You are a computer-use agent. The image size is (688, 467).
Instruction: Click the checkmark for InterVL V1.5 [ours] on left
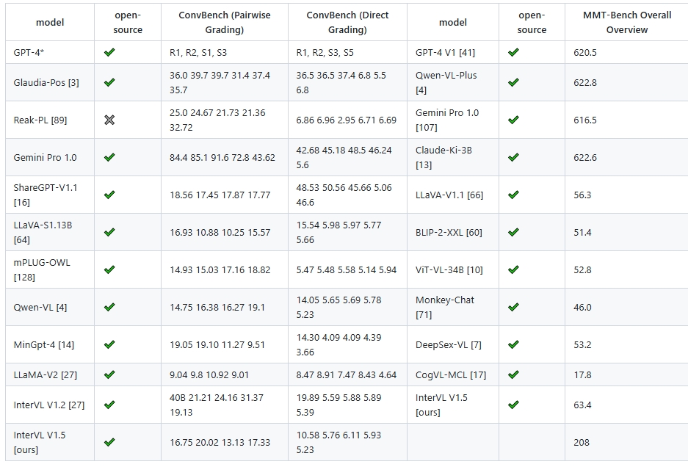point(109,442)
